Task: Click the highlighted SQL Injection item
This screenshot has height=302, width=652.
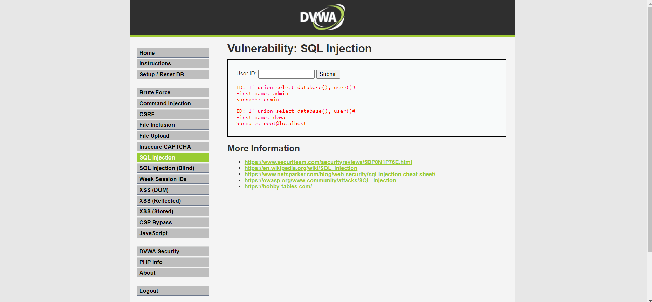Action: [173, 157]
